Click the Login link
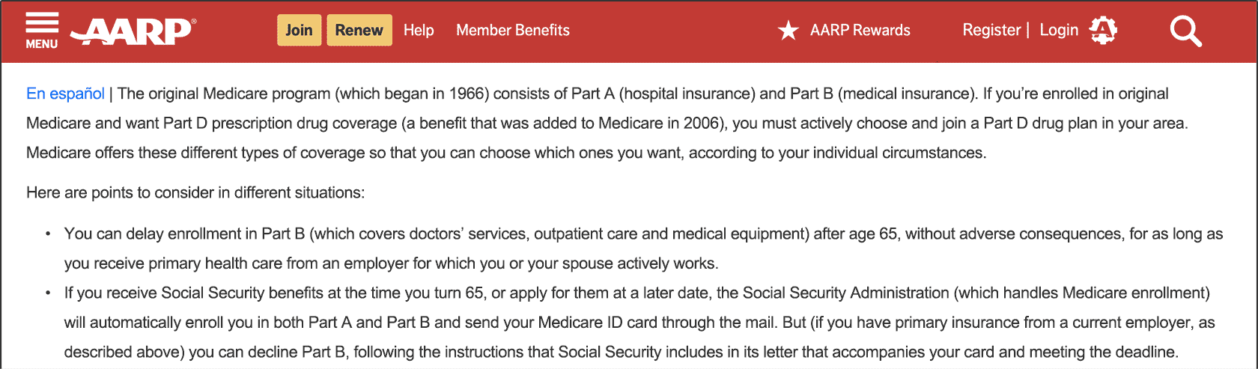1258x369 pixels. [1059, 30]
